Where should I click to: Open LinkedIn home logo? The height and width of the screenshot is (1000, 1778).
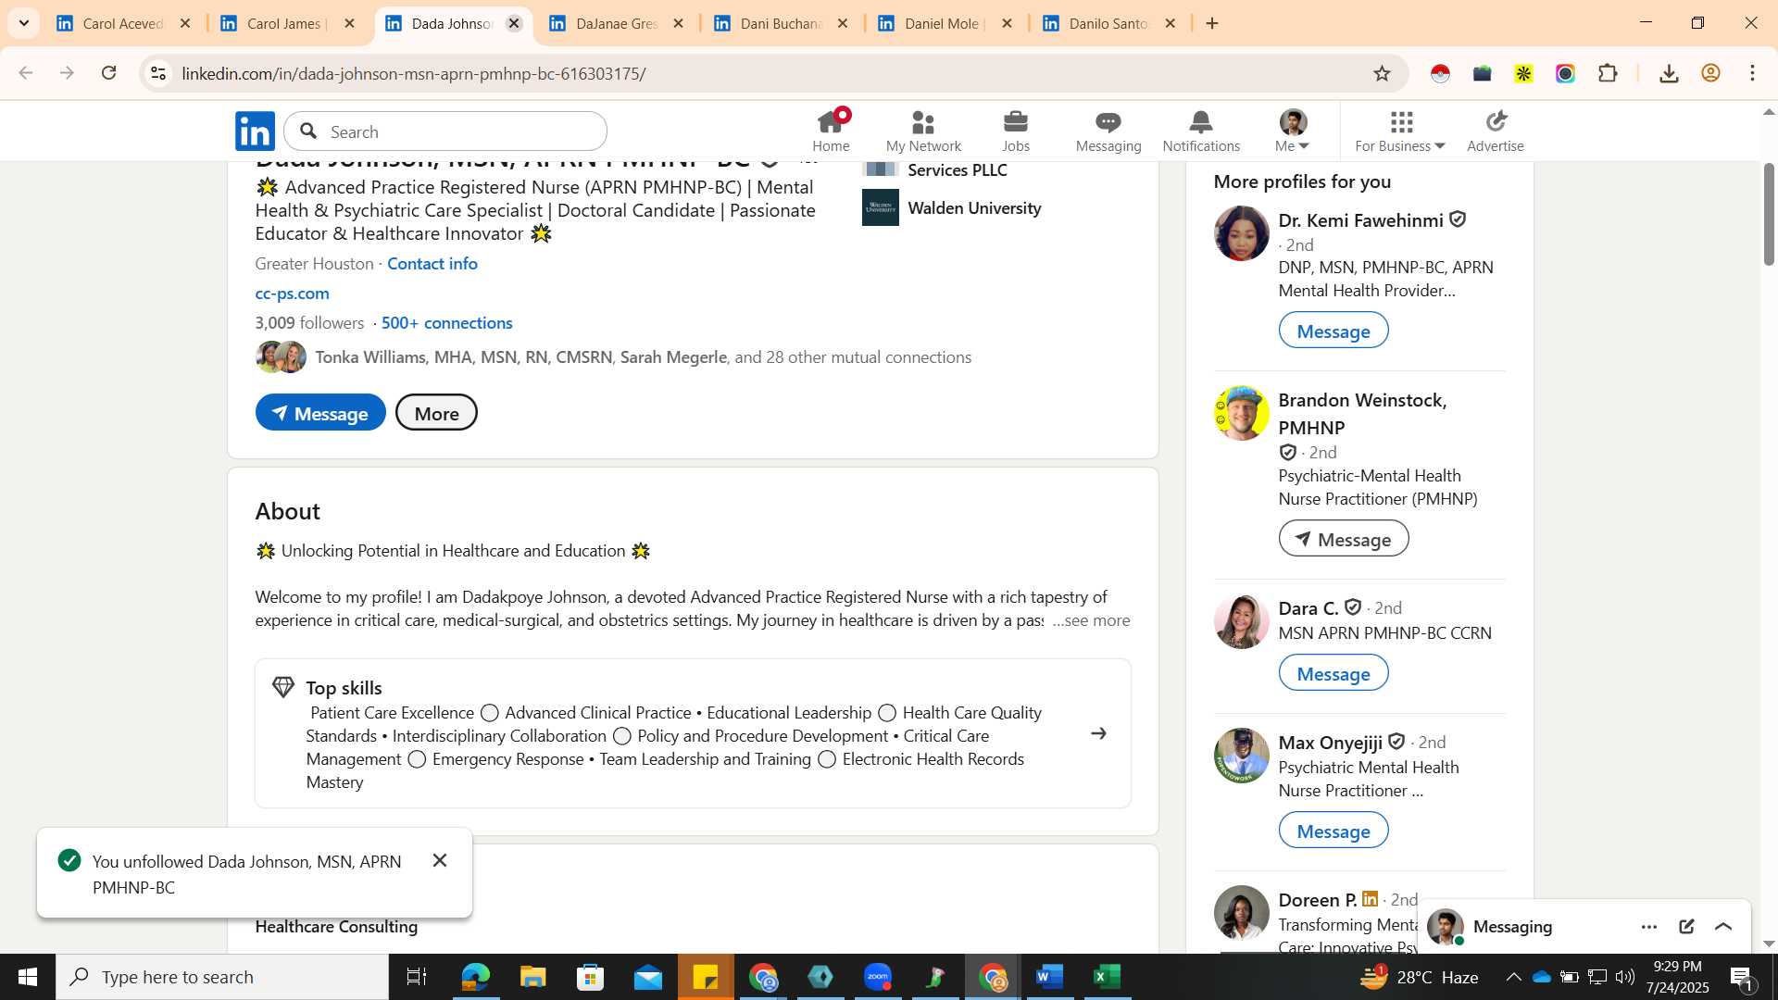point(255,131)
